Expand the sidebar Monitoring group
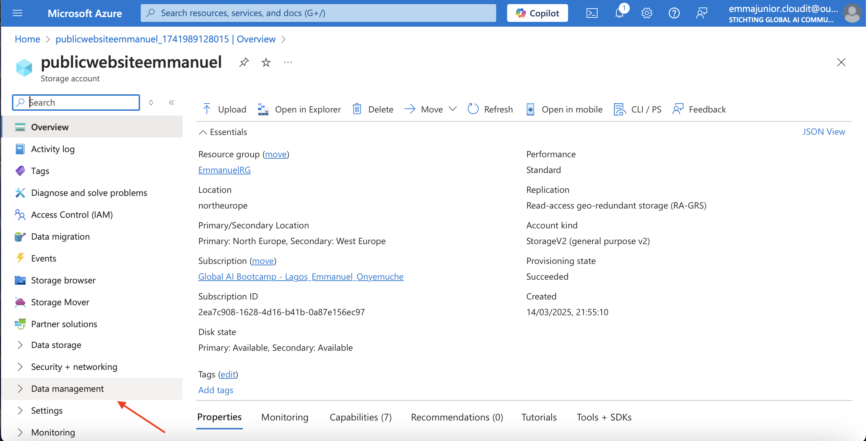Screen dimensions: 866x441 coord(92,432)
